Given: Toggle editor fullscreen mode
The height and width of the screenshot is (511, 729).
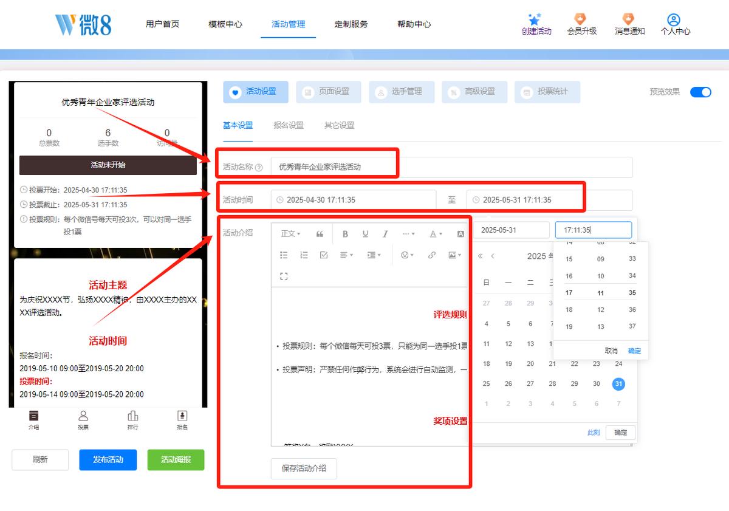Looking at the screenshot, I should coord(284,276).
